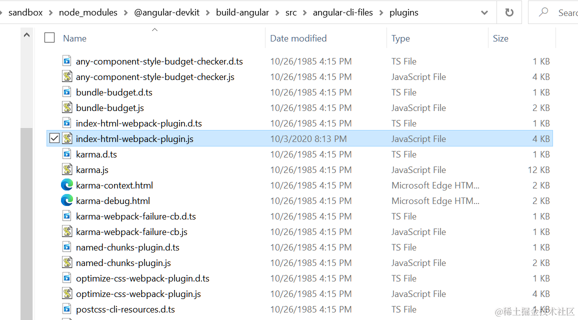Click the karma-webpack-failure-cb.js file icon

[66, 231]
